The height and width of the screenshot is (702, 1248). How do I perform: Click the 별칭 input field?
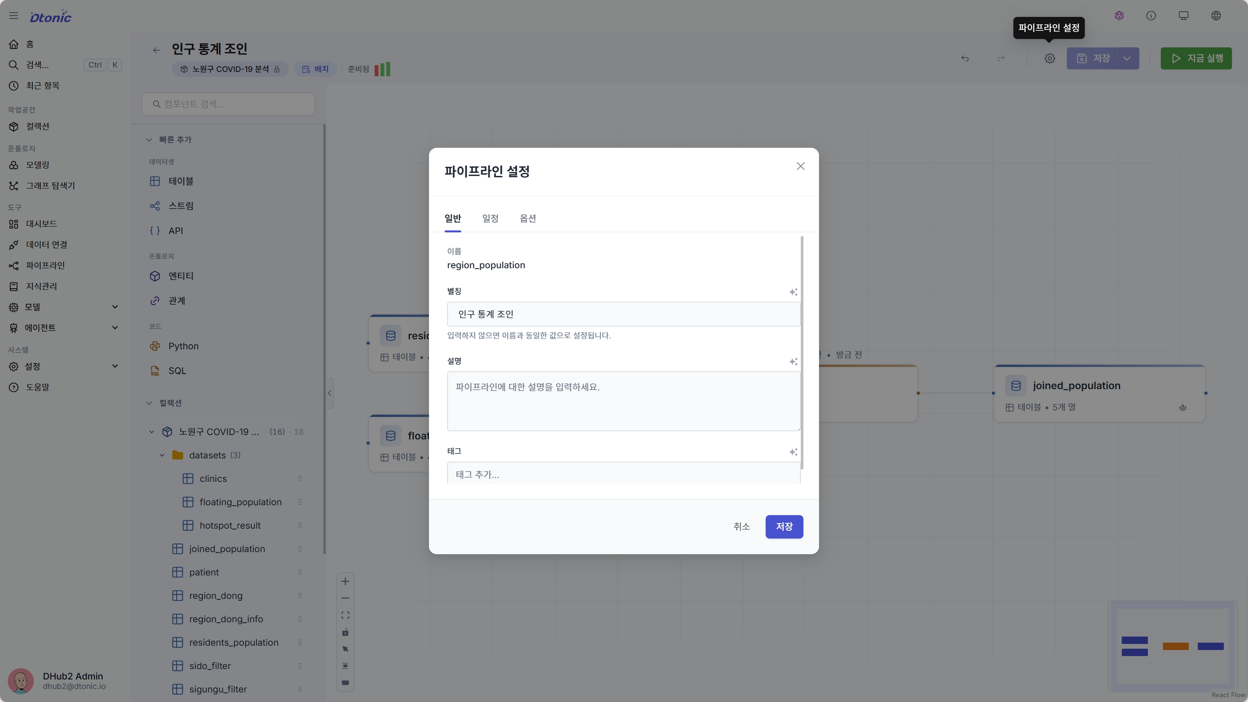coord(623,315)
